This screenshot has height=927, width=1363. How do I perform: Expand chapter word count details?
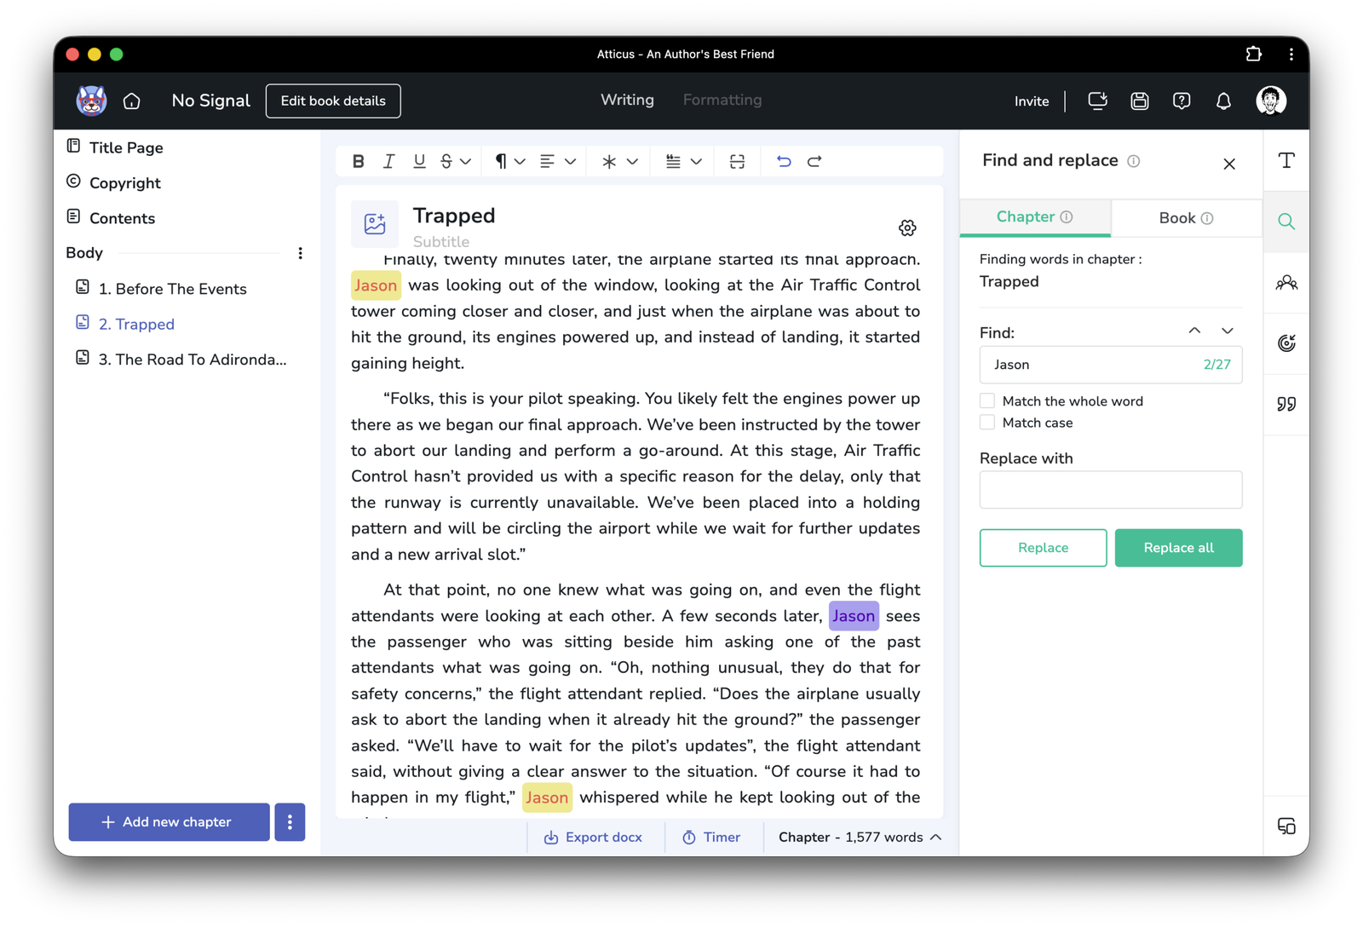pos(936,838)
